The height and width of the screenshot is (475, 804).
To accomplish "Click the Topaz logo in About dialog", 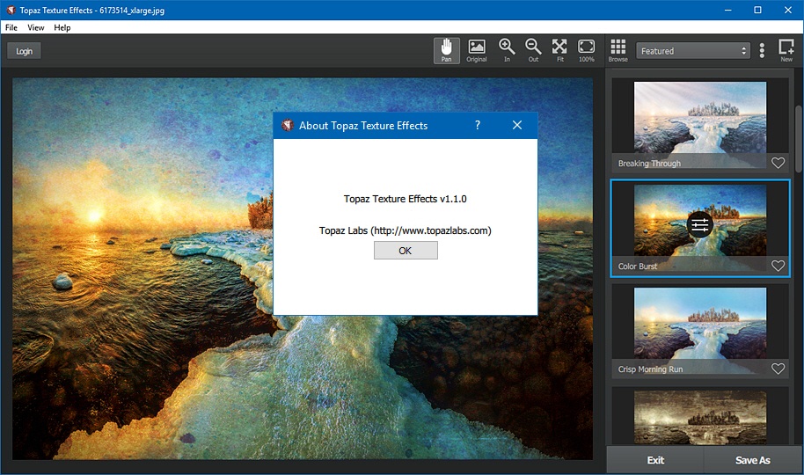I will [287, 125].
